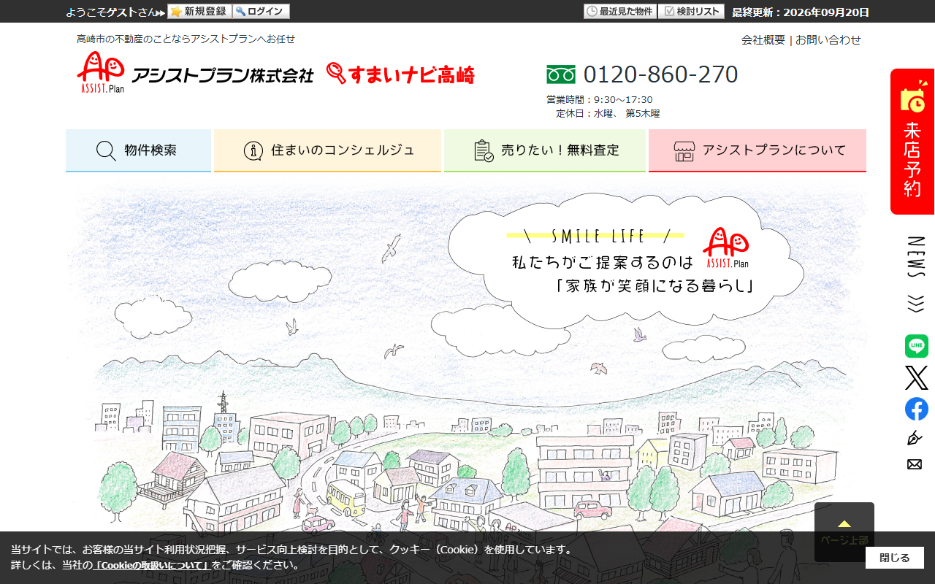The image size is (935, 584).
Task: Click the green free-dial icon
Action: click(561, 74)
